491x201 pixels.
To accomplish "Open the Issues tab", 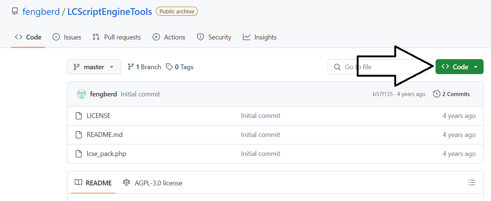I will tap(67, 37).
